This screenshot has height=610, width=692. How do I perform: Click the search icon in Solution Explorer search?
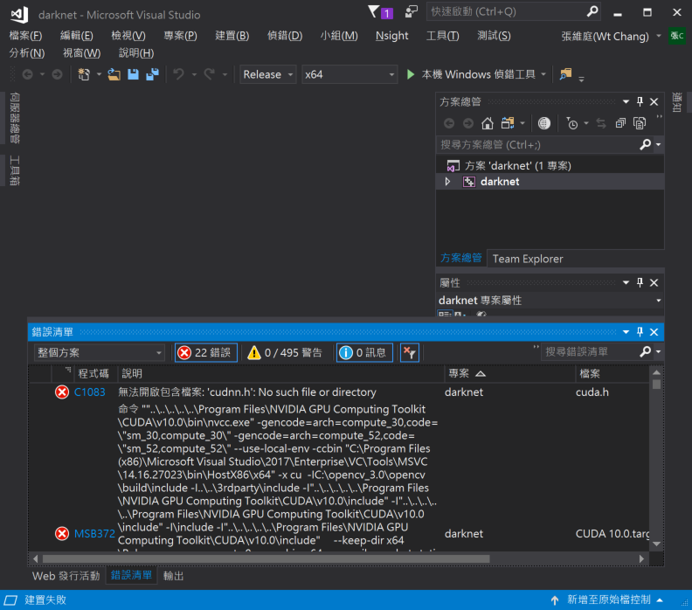point(645,144)
